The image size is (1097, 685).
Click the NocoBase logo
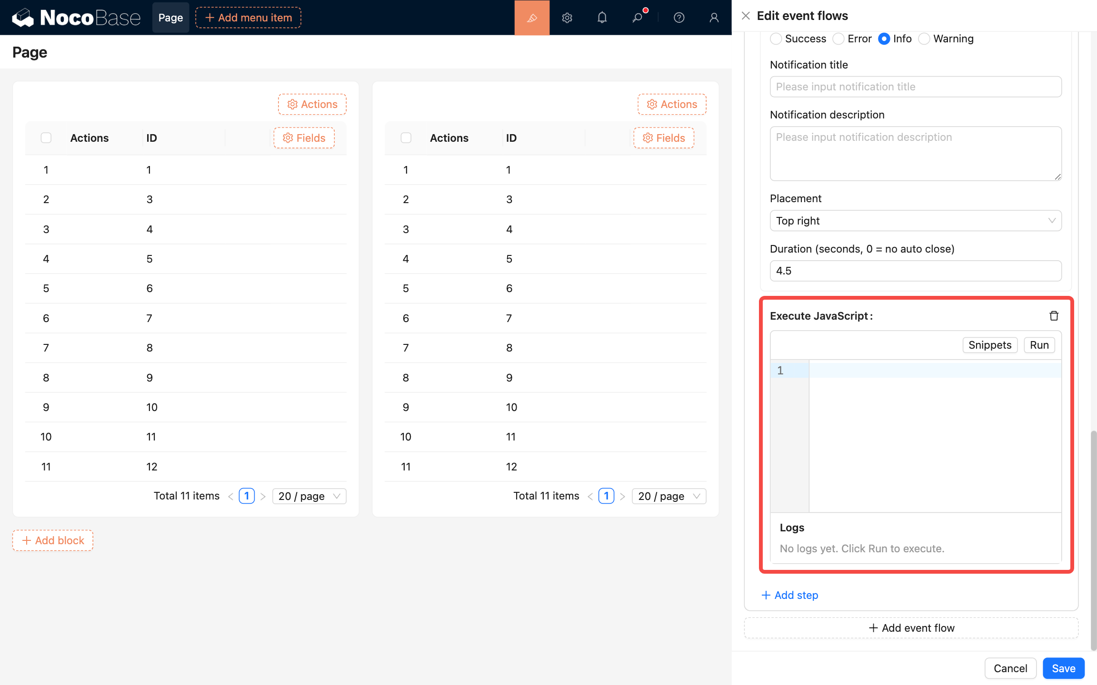tap(76, 18)
